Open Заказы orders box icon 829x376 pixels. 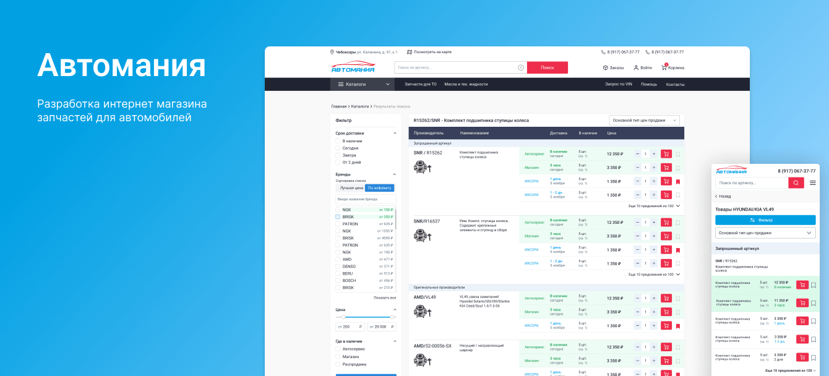click(606, 67)
